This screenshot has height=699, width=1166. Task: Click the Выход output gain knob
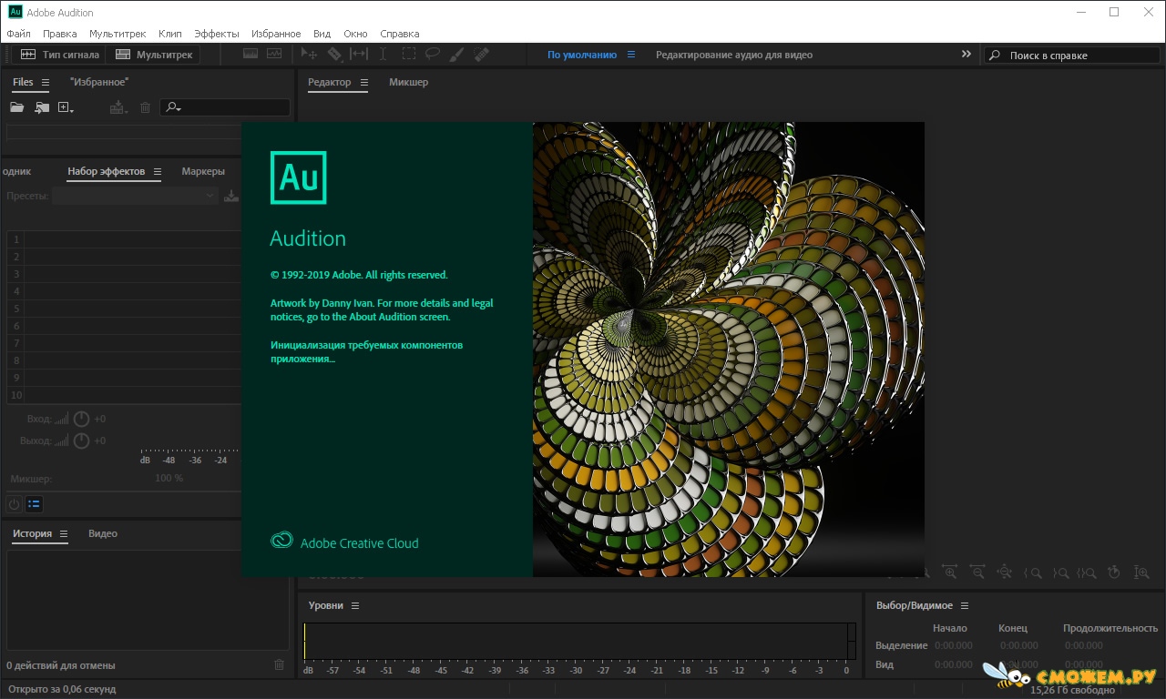[81, 441]
